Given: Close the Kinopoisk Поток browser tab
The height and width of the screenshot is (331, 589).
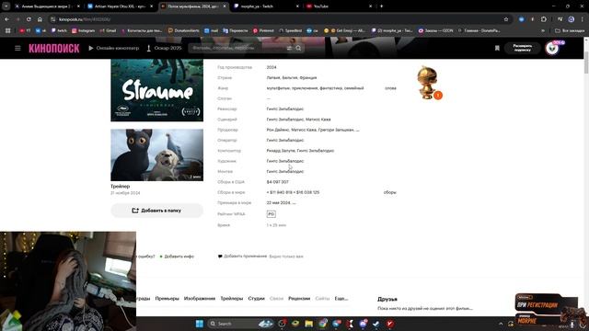Looking at the screenshot, I should [225, 6].
